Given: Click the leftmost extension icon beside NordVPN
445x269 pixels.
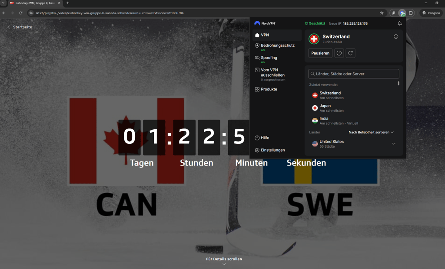Looking at the screenshot, I should pos(393,13).
